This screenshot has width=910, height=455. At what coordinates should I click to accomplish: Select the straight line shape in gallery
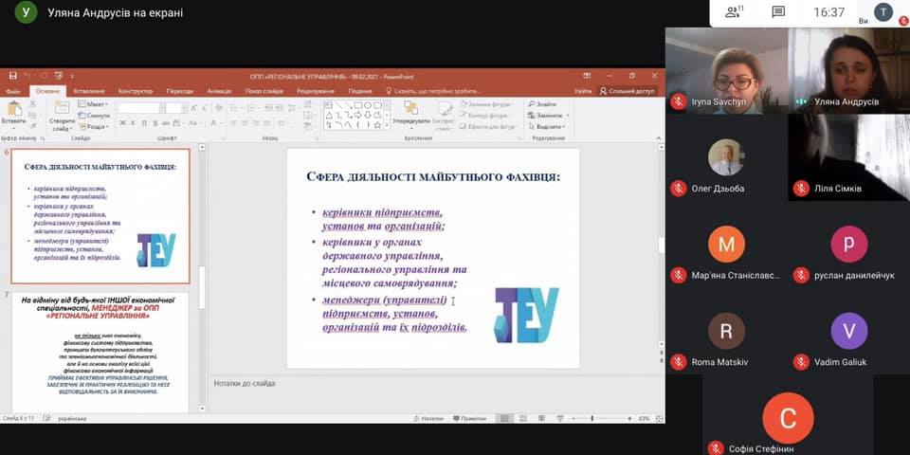point(339,105)
